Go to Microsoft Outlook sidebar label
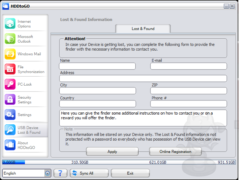Viewport: 239px width, 180px height. pos(25,39)
